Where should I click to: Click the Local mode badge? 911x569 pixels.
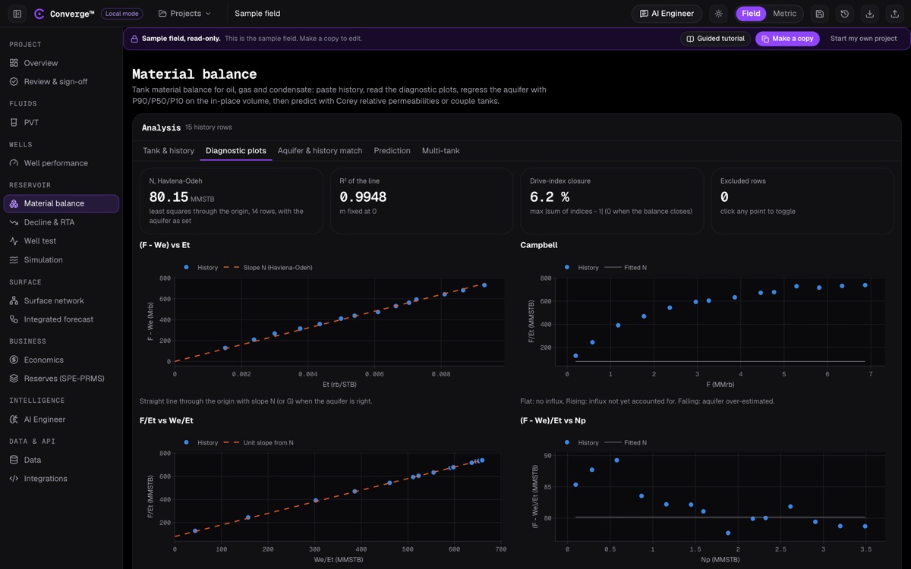[x=122, y=14]
